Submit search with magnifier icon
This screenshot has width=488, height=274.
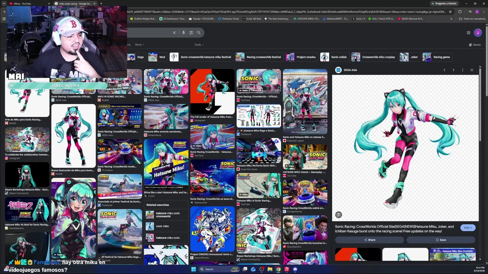pos(199,33)
